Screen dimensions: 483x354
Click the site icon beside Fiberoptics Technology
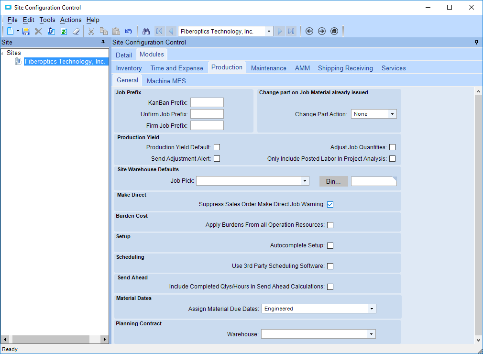point(18,61)
